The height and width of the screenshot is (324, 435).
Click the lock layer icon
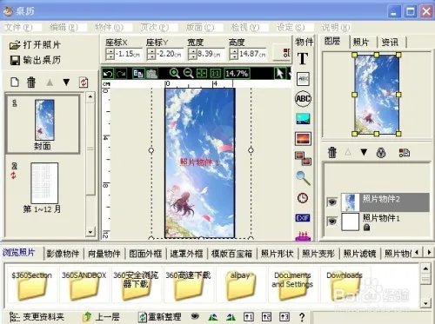pos(381,152)
